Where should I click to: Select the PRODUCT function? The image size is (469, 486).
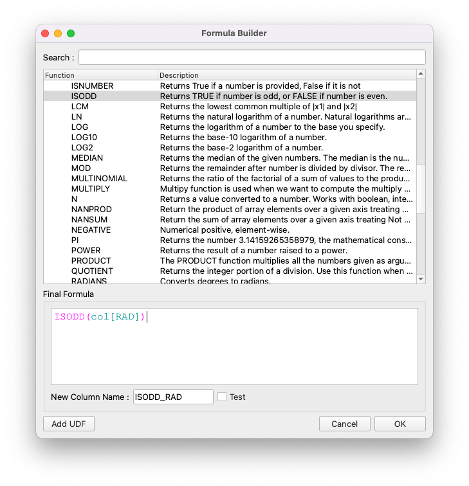point(230,260)
